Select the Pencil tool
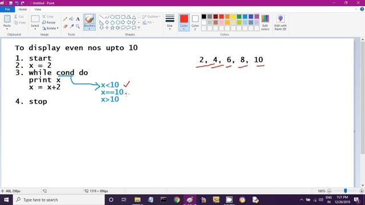 point(65,19)
